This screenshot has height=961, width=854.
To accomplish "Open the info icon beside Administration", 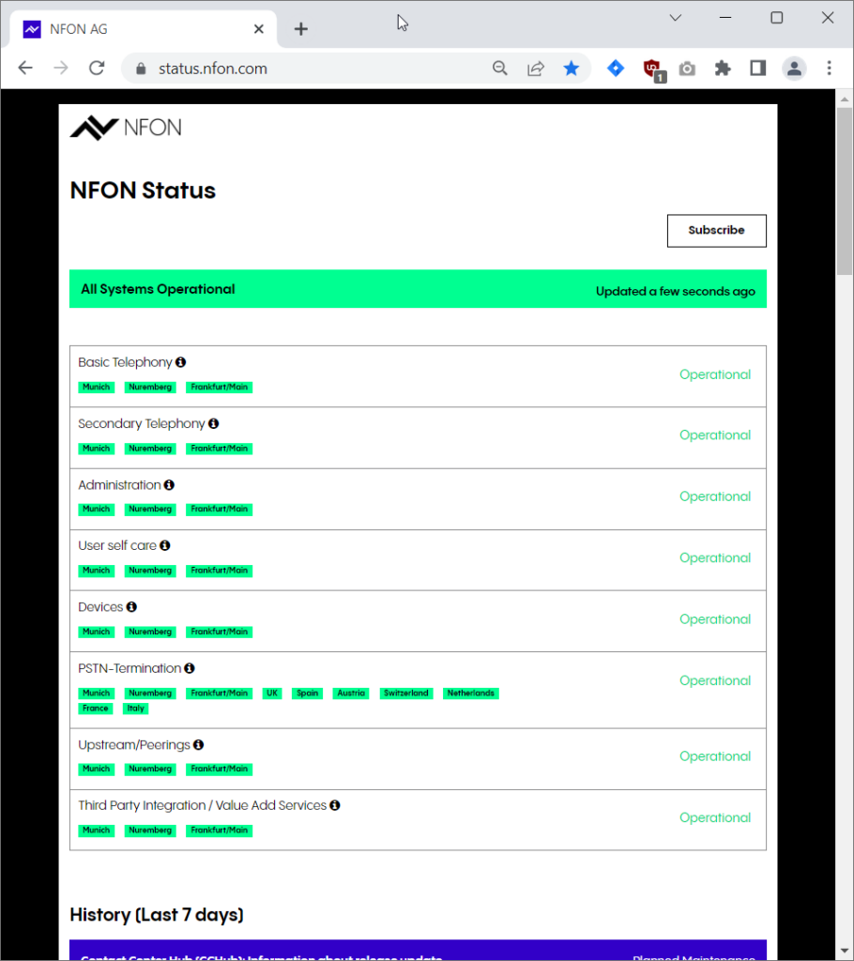I will (x=169, y=485).
